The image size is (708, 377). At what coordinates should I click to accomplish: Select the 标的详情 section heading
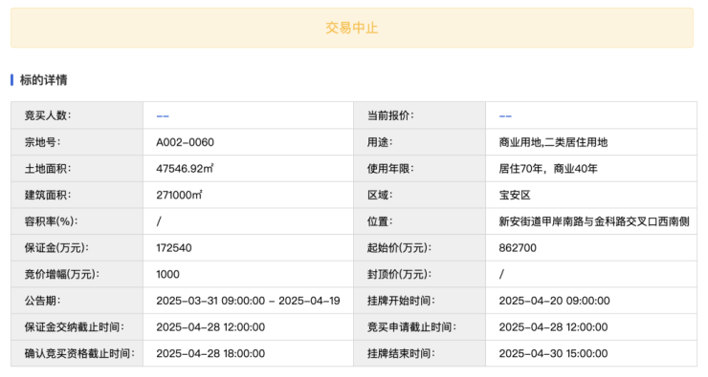click(43, 80)
